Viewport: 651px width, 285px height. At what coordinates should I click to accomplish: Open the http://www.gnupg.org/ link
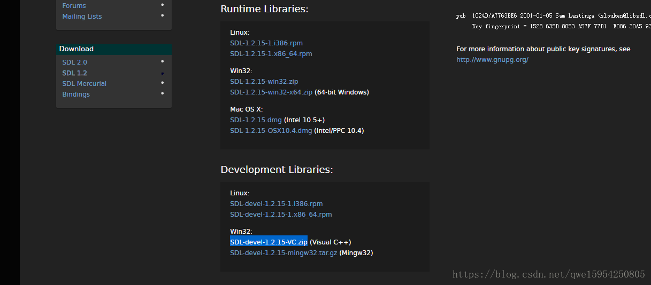pyautogui.click(x=492, y=60)
